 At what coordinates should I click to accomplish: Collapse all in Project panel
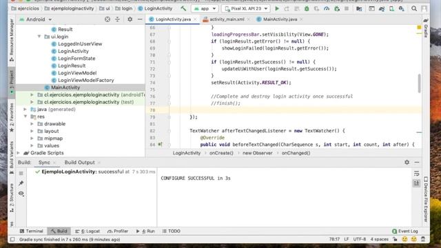[117, 19]
